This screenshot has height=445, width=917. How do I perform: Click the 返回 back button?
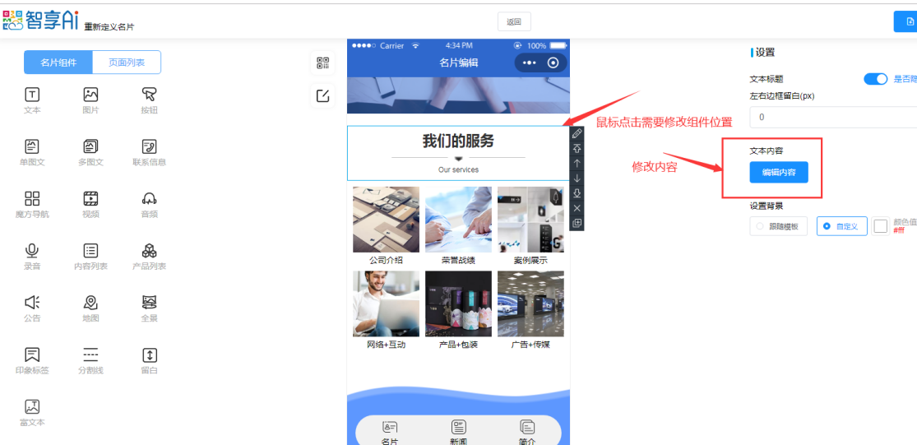click(514, 22)
